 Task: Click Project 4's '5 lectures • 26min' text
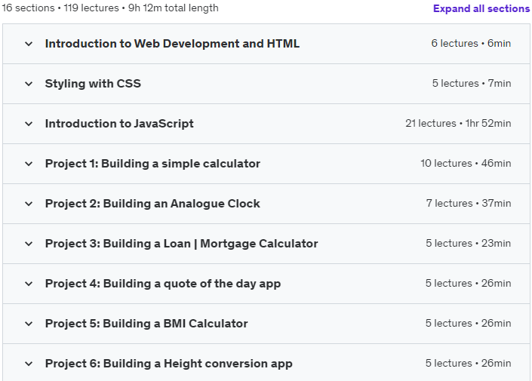(468, 284)
